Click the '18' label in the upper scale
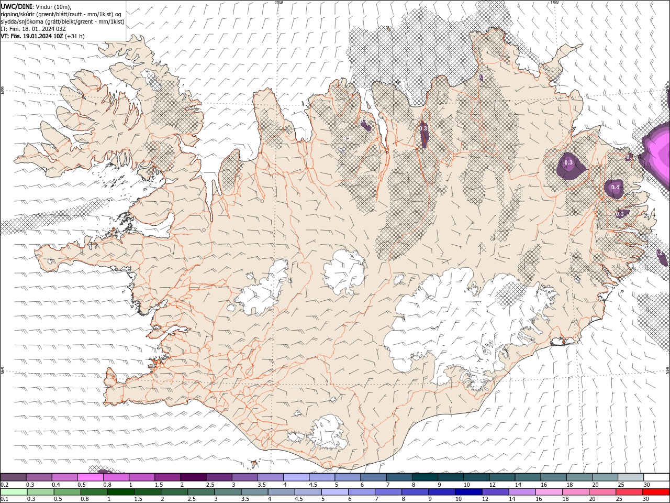This screenshot has height=503, width=670. (569, 485)
